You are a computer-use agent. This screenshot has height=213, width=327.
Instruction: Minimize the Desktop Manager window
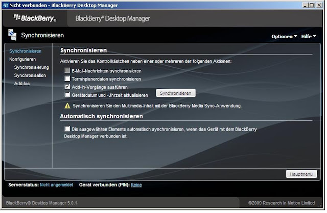pyautogui.click(x=305, y=5)
